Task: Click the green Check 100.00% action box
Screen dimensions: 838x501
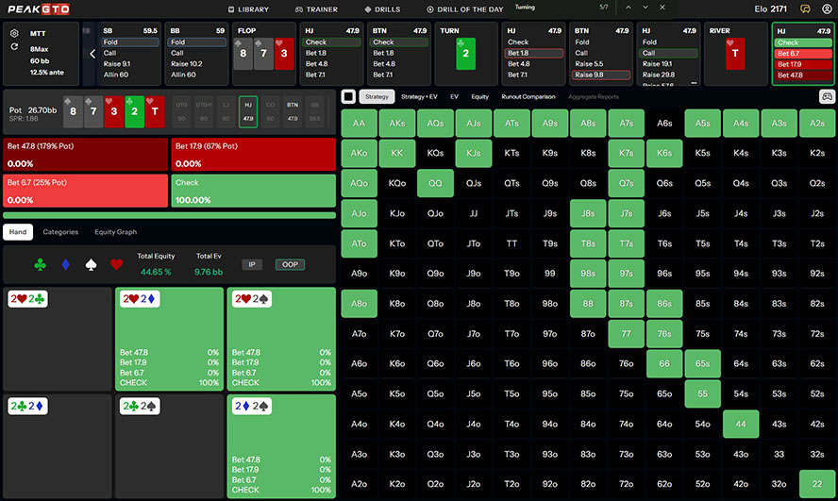Action: pos(253,190)
